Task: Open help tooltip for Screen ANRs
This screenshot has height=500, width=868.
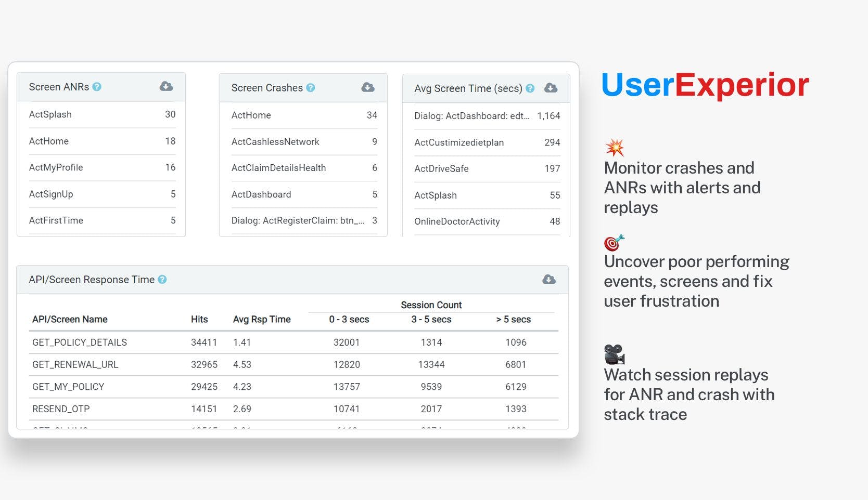Action: (x=97, y=87)
